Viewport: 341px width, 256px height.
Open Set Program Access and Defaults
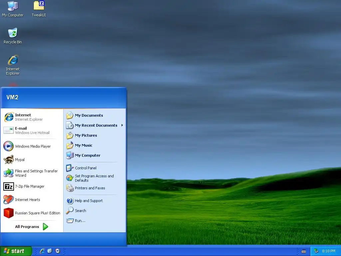(x=95, y=178)
